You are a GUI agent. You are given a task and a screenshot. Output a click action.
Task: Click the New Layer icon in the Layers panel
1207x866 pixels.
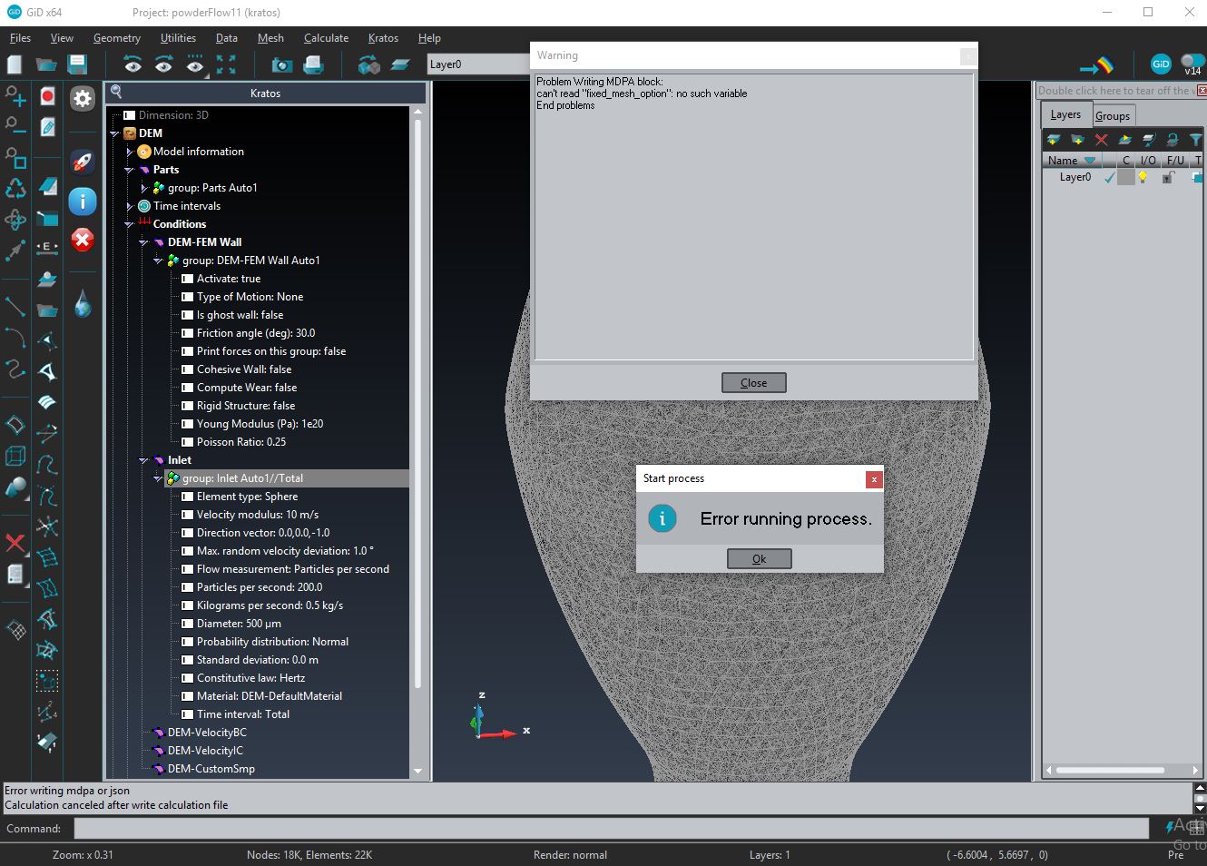1054,140
